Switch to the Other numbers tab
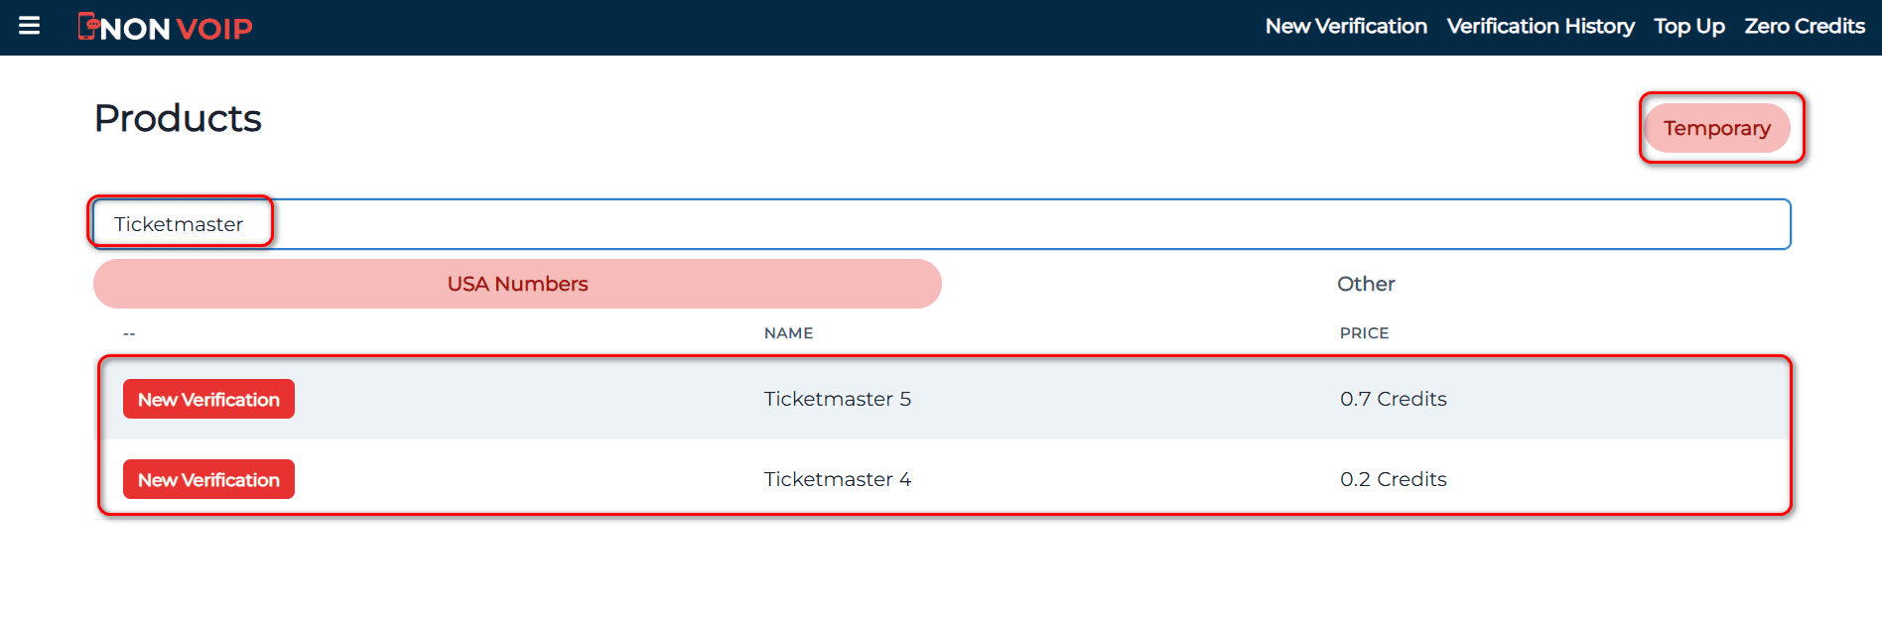The width and height of the screenshot is (1882, 617). pyautogui.click(x=1366, y=284)
